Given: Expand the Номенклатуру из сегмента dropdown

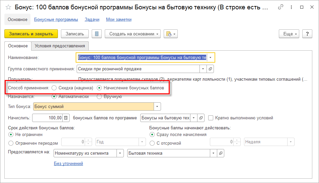Looking at the screenshot, I should 120,153.
